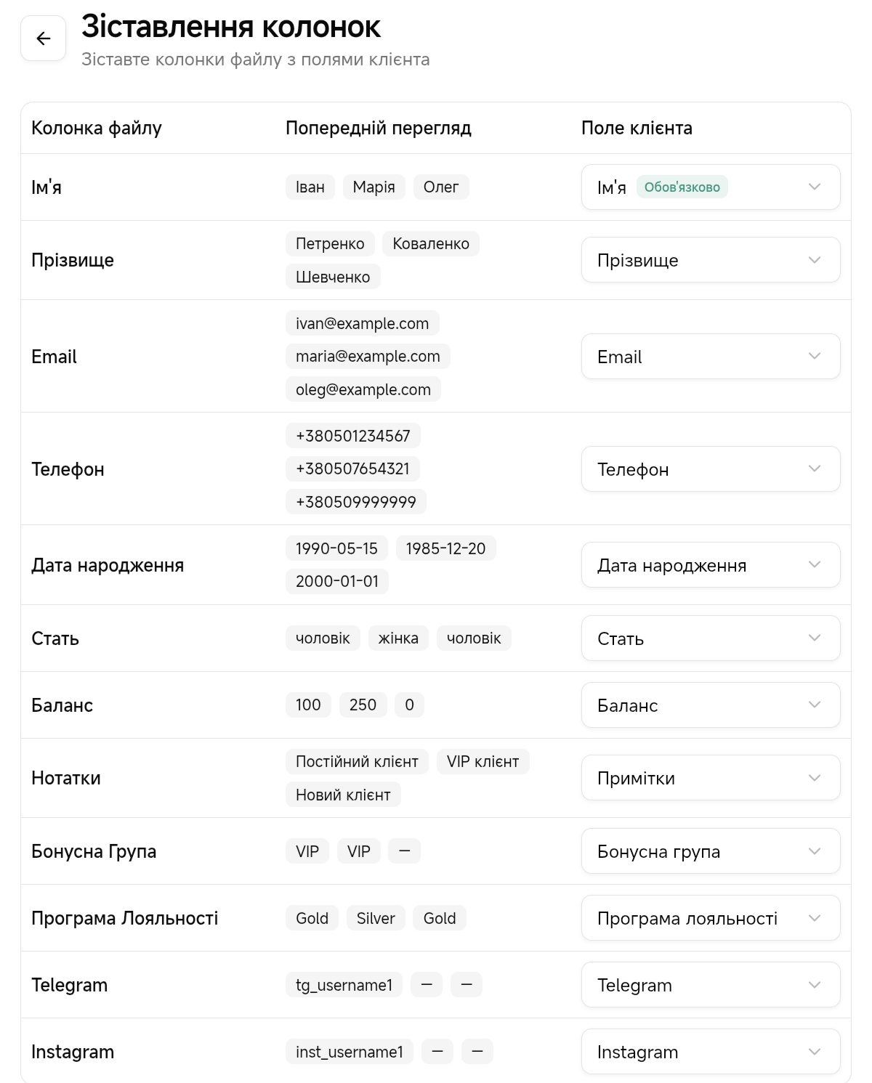
Task: Click the back arrow button
Action: (44, 38)
